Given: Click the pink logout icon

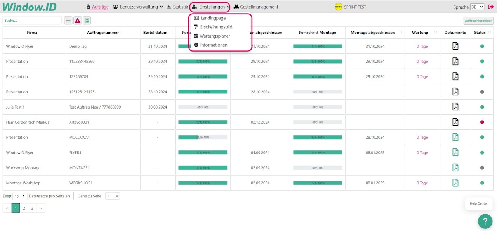Looking at the screenshot, I should click(x=491, y=7).
